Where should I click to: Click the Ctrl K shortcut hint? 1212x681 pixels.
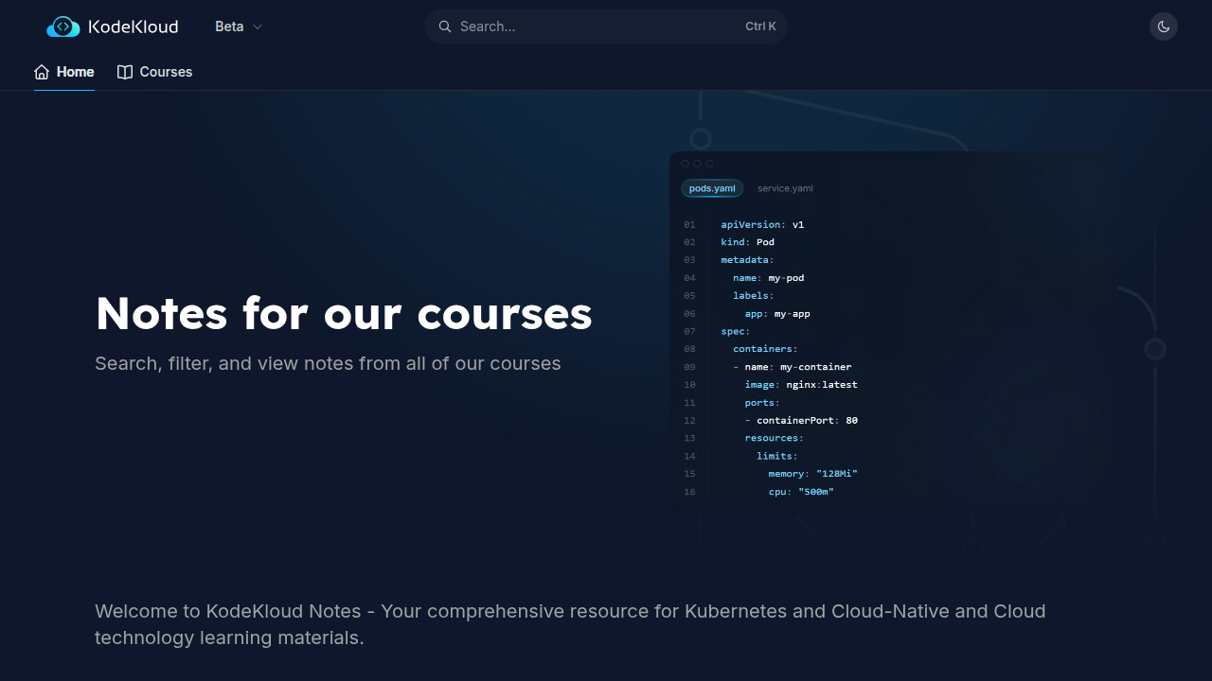click(760, 26)
